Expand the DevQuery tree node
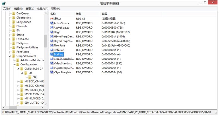This screenshot has width=219, height=116. pyautogui.click(x=10, y=14)
